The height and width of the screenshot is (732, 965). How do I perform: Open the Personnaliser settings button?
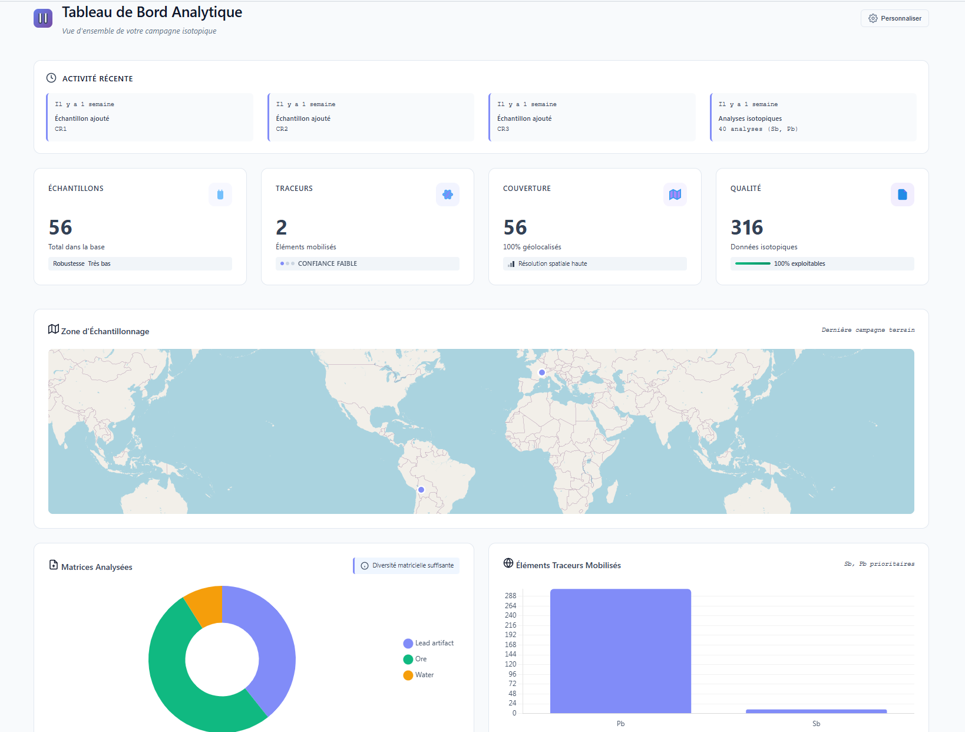tap(894, 18)
